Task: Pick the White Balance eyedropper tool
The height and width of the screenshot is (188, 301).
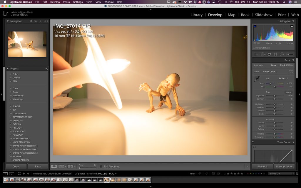Action: click(257, 78)
